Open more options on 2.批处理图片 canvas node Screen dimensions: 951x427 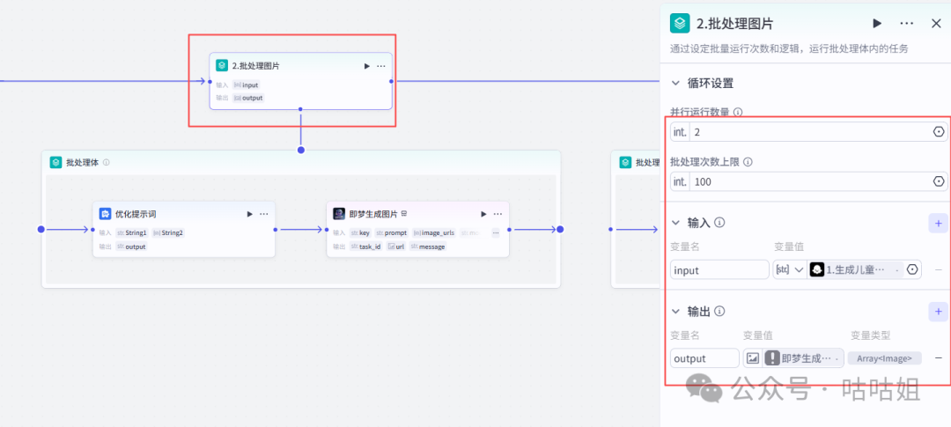(381, 66)
